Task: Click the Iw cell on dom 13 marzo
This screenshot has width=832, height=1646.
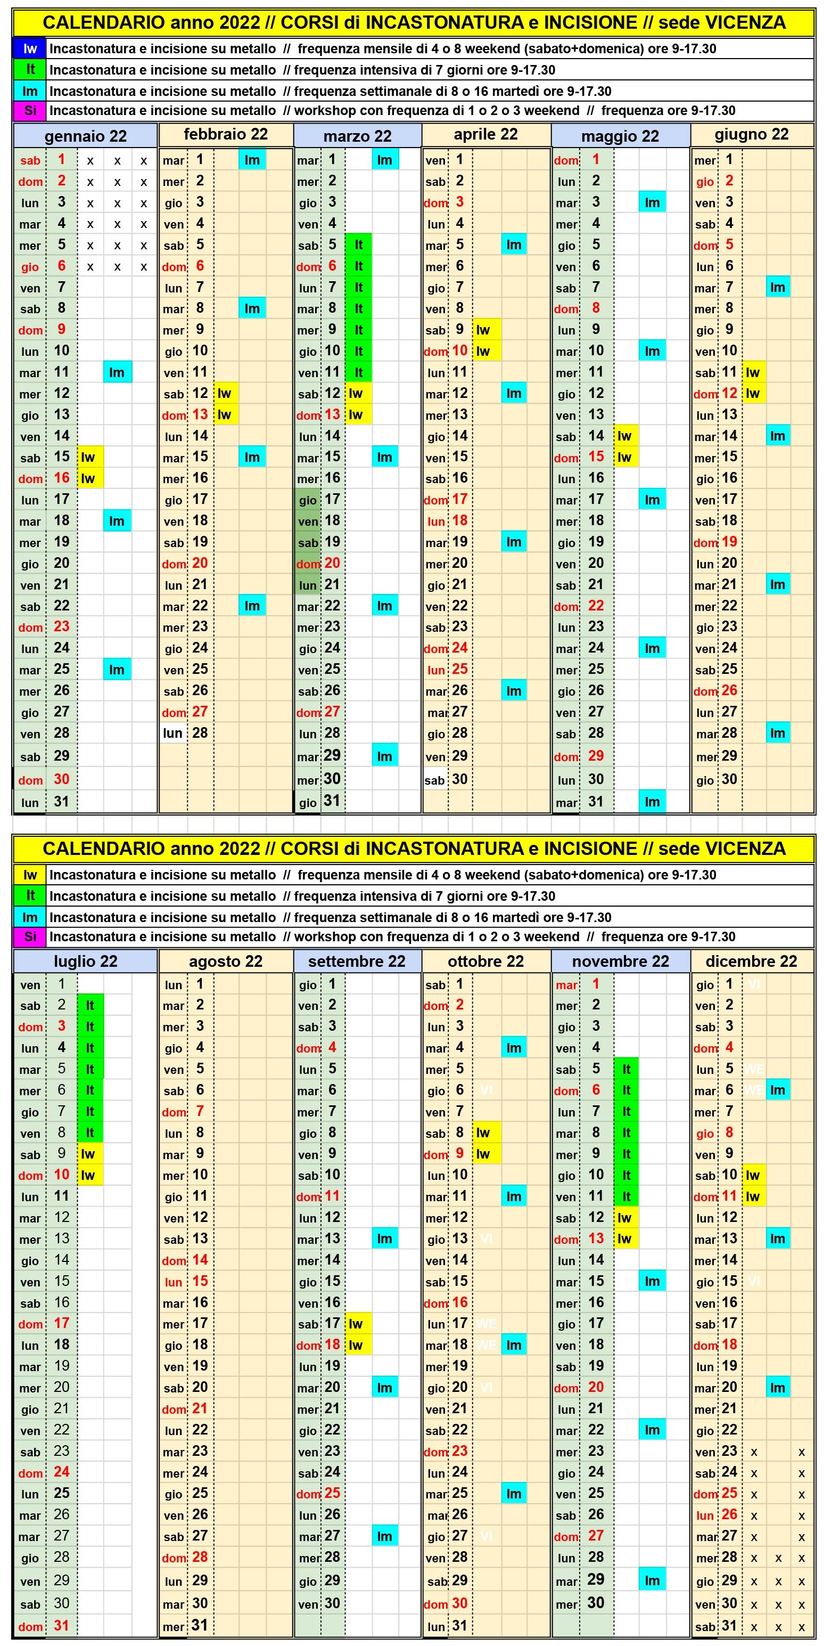Action: pyautogui.click(x=359, y=414)
